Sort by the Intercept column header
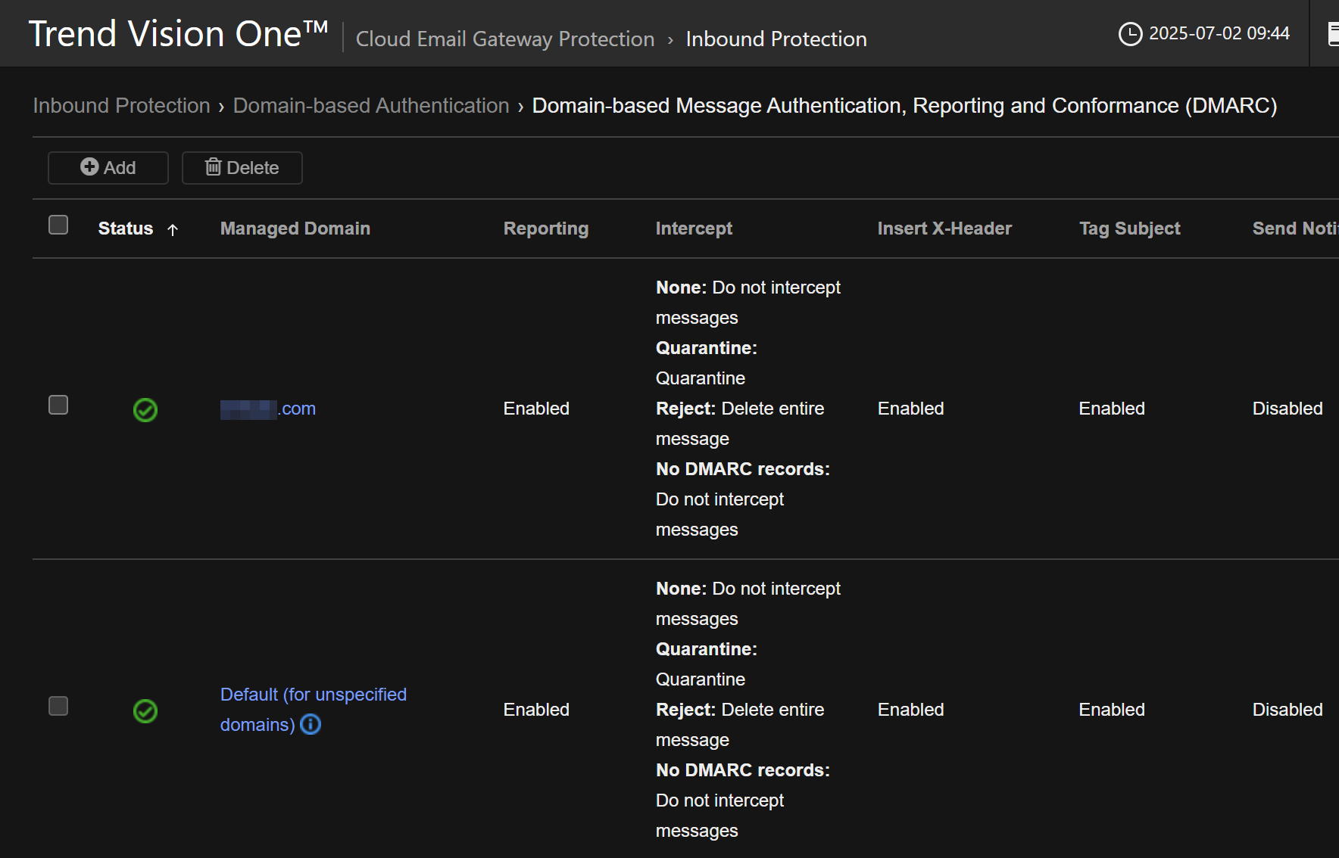This screenshot has width=1339, height=858. (693, 228)
